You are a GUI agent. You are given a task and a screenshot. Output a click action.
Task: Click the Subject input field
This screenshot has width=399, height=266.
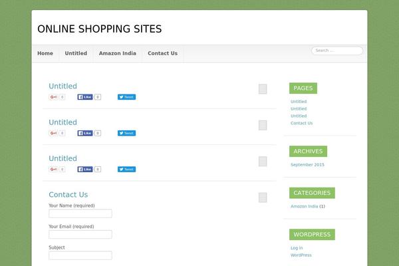80,255
